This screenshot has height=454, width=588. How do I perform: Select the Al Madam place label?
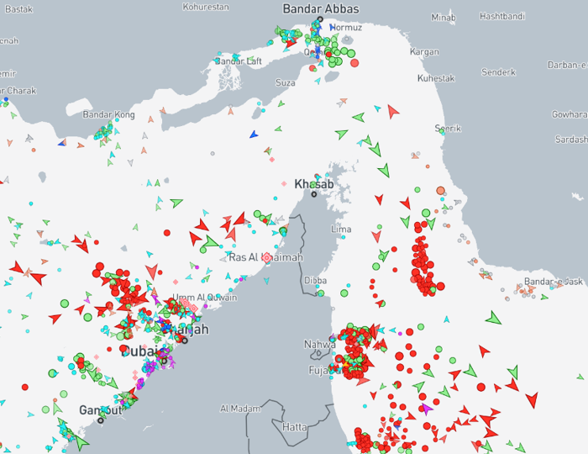240,408
